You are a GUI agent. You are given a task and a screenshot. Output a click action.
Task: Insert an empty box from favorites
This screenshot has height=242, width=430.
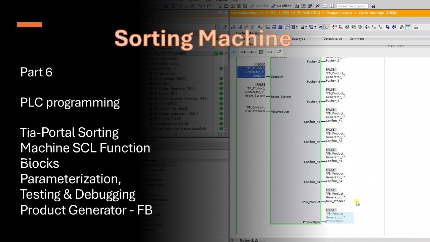coord(261,52)
